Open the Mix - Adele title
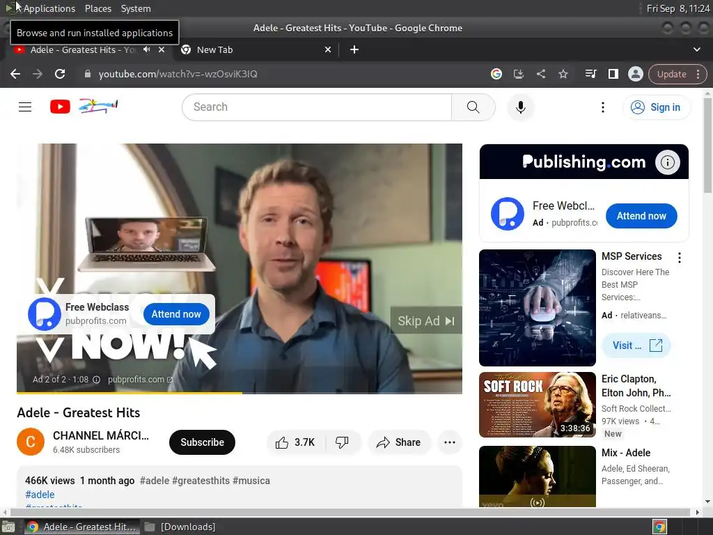 tap(626, 453)
